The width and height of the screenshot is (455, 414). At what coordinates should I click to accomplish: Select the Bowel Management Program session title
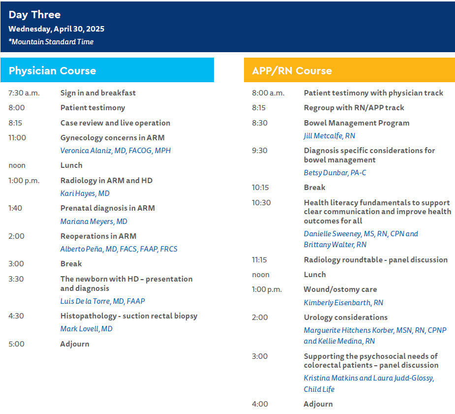pos(356,123)
